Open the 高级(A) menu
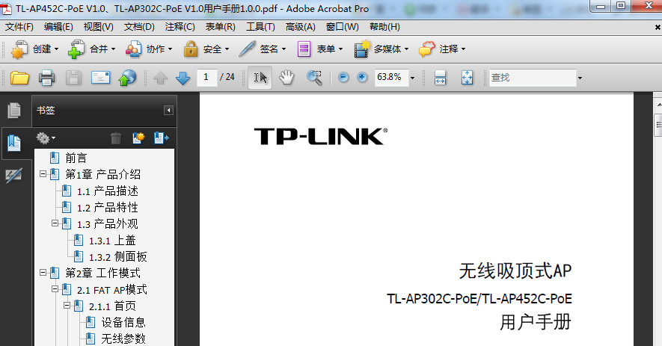Screen dimensions: 662x346 (x=300, y=27)
